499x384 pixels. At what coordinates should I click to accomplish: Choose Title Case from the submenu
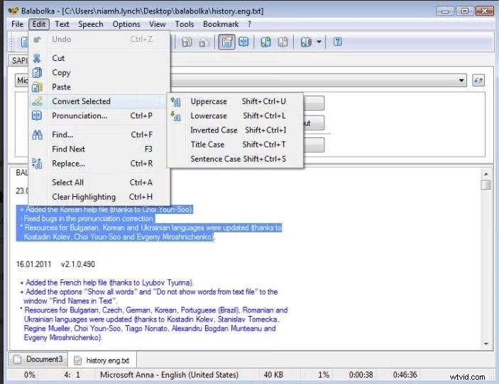point(207,145)
